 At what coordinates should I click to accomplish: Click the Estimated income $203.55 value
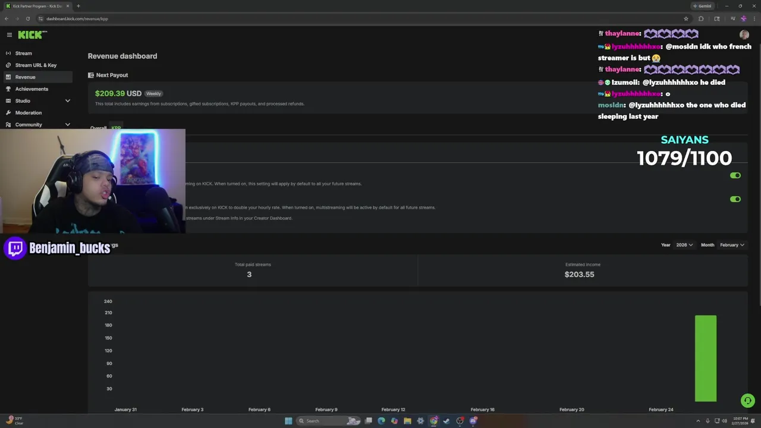[579, 274]
